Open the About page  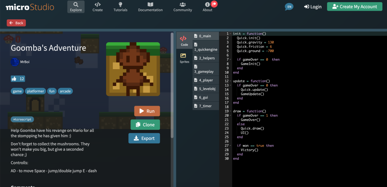(207, 7)
